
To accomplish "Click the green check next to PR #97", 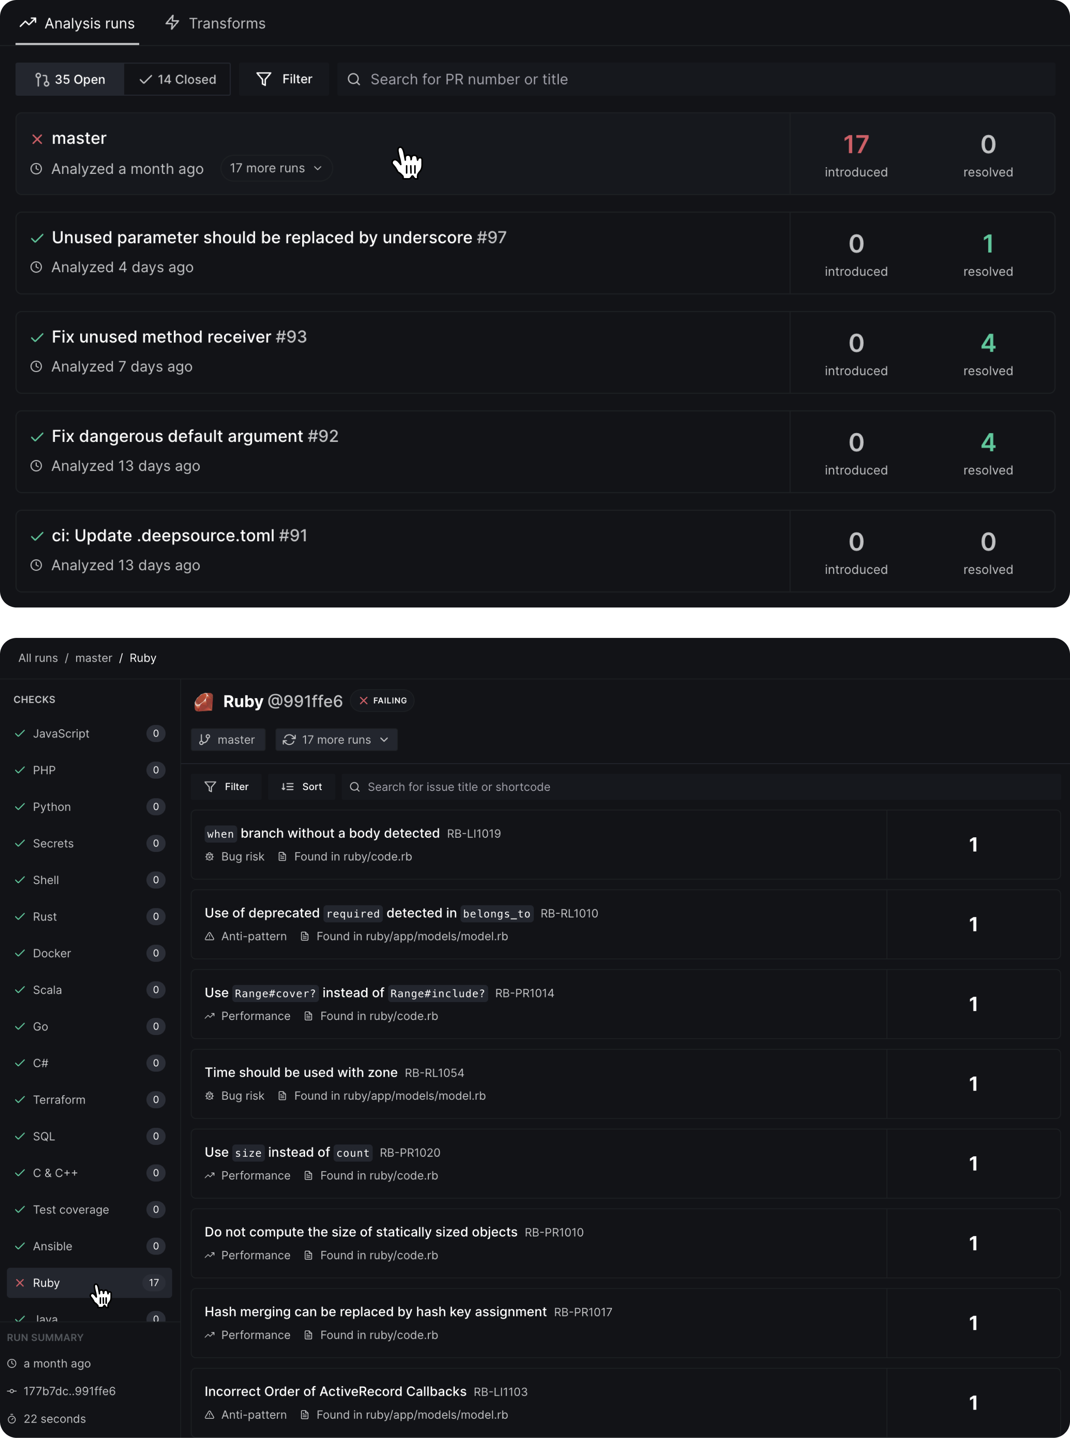I will click(37, 238).
